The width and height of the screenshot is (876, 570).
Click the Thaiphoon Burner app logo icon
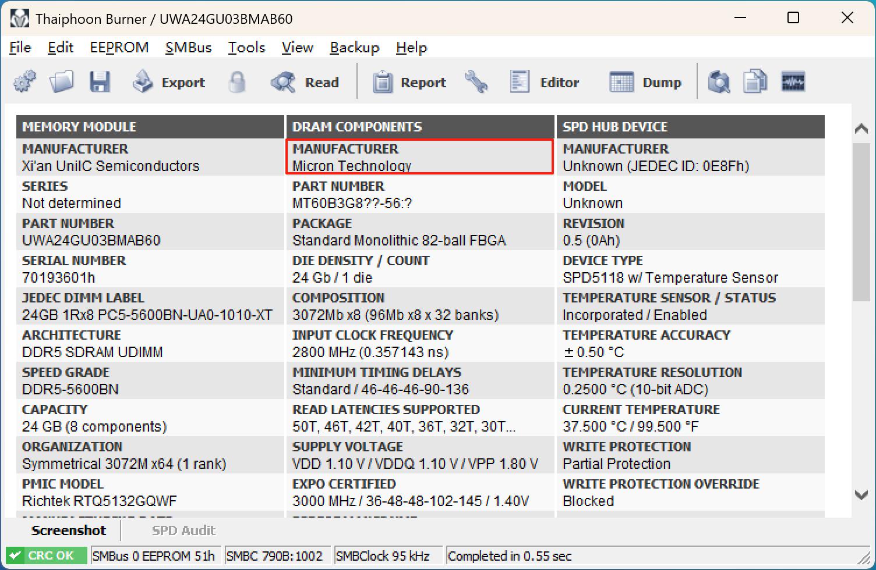point(20,19)
